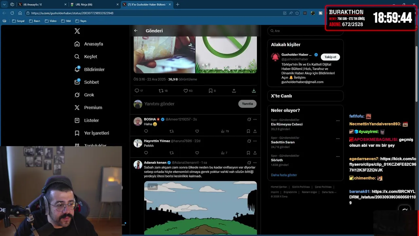
Task: Switch to URL Ninja (66) tab
Action: tap(95, 5)
